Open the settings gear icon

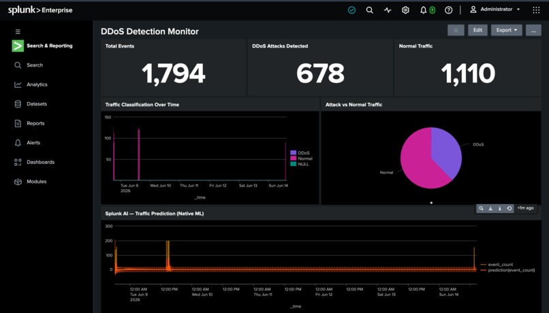click(405, 10)
